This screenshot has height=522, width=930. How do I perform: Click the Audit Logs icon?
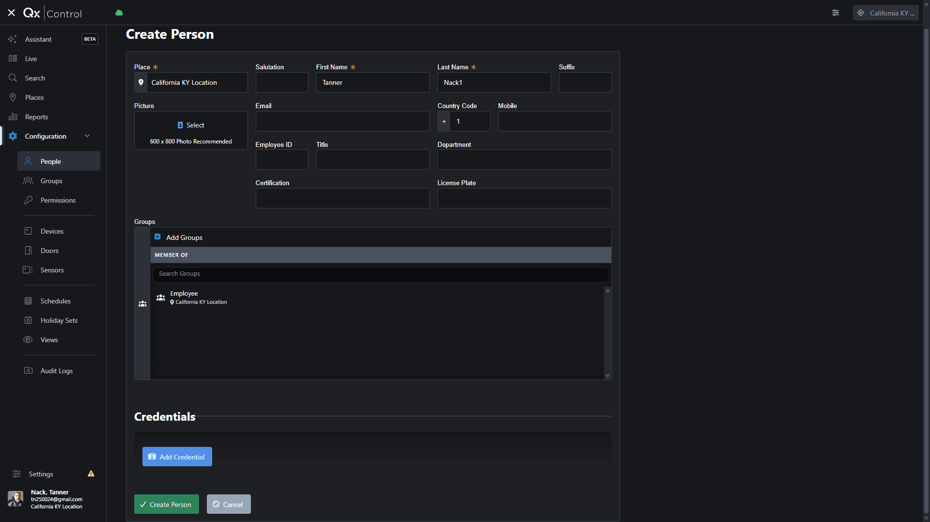[28, 371]
